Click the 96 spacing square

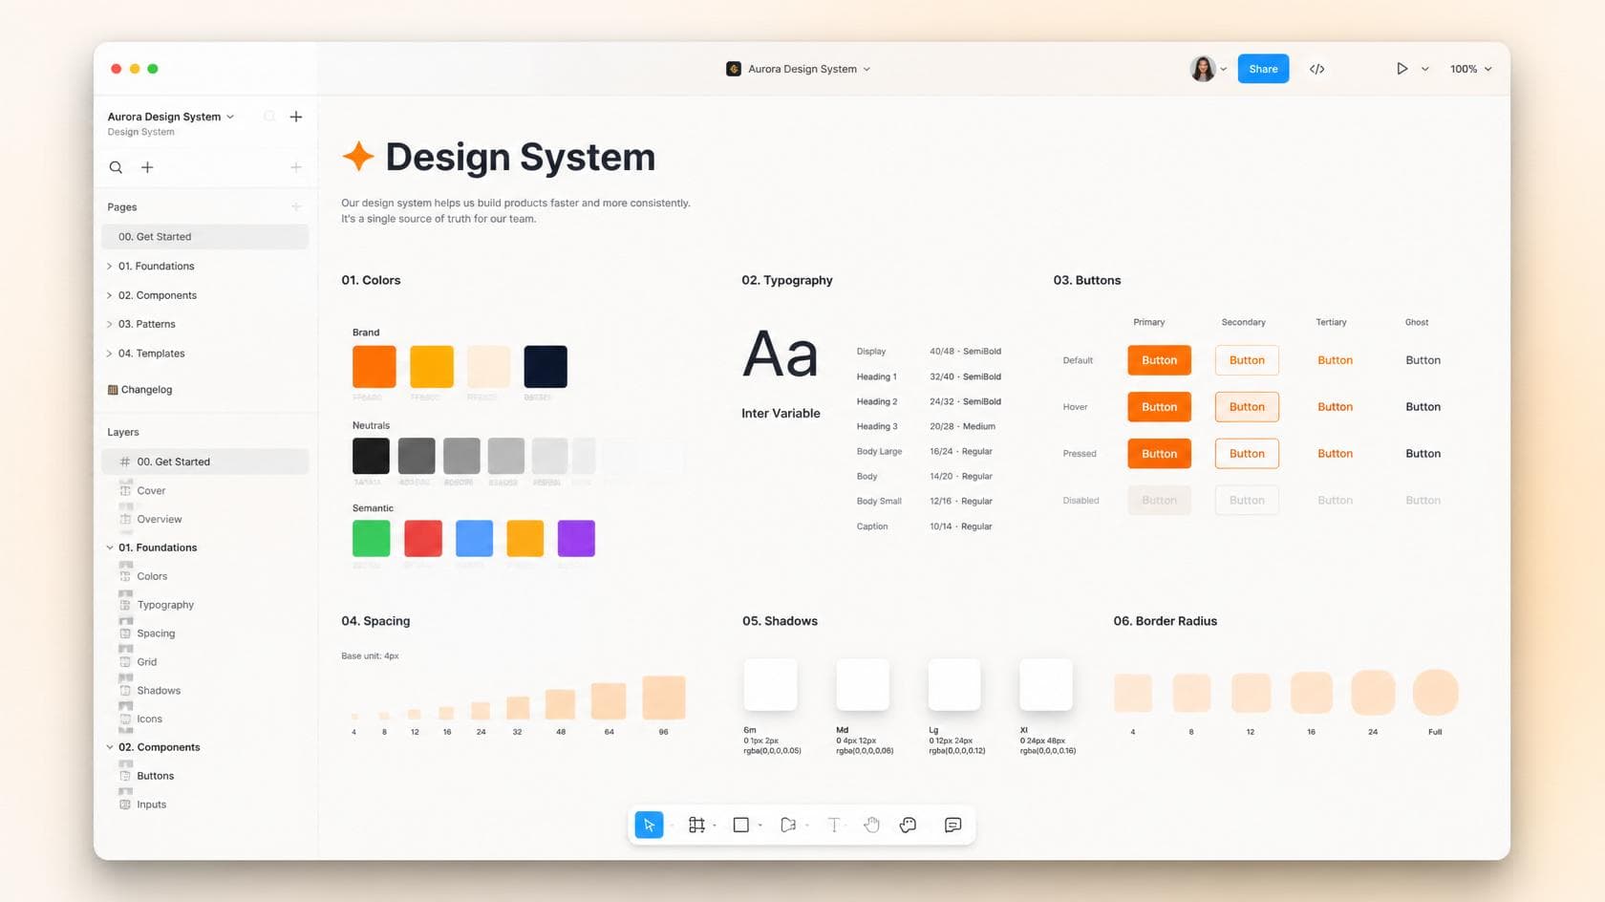(x=664, y=698)
